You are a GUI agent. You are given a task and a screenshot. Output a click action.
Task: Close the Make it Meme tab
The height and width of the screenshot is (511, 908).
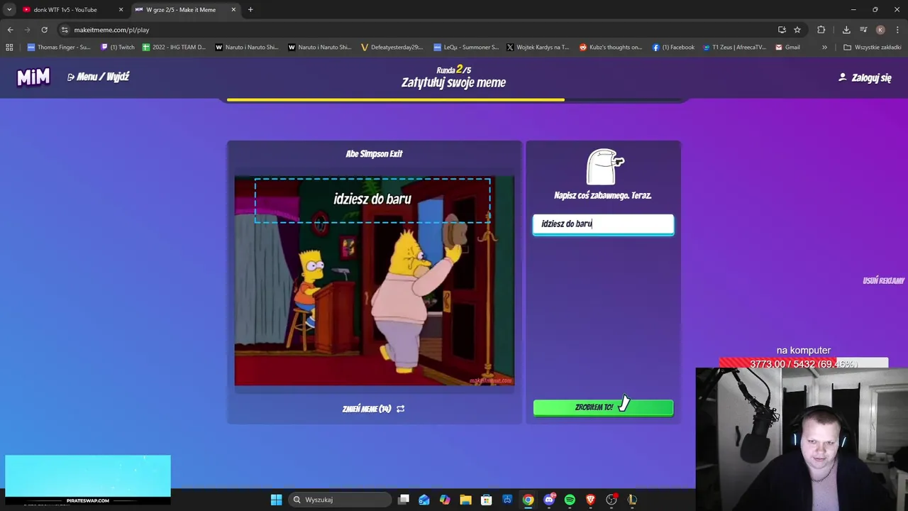coord(233,10)
